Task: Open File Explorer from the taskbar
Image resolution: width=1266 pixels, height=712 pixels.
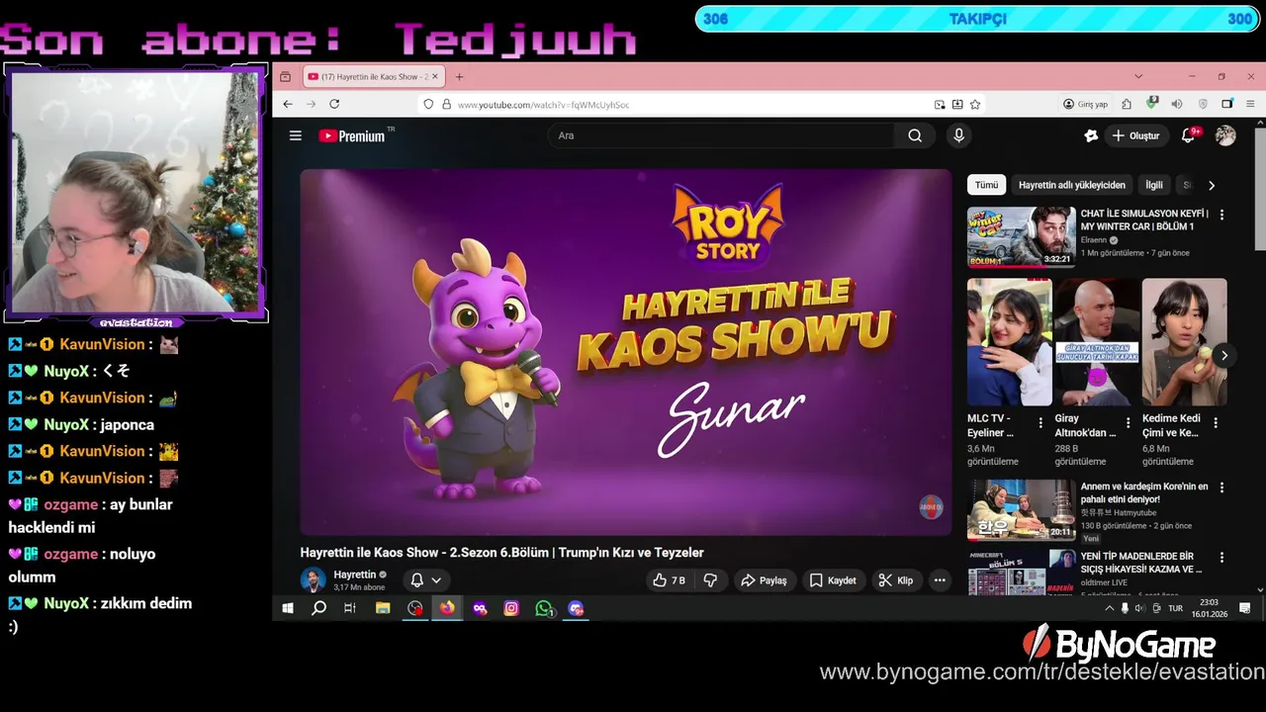Action: (x=383, y=608)
